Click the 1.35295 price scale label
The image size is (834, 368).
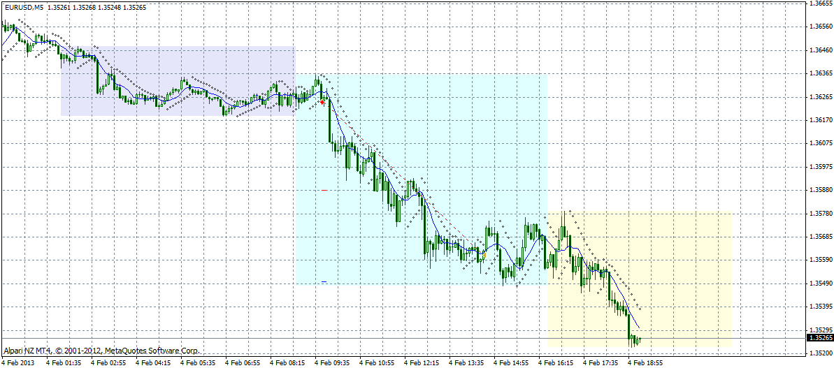click(x=821, y=330)
